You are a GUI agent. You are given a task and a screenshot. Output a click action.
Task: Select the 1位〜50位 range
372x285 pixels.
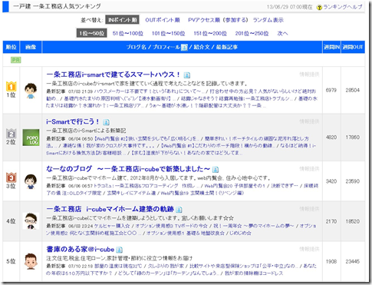(91, 33)
